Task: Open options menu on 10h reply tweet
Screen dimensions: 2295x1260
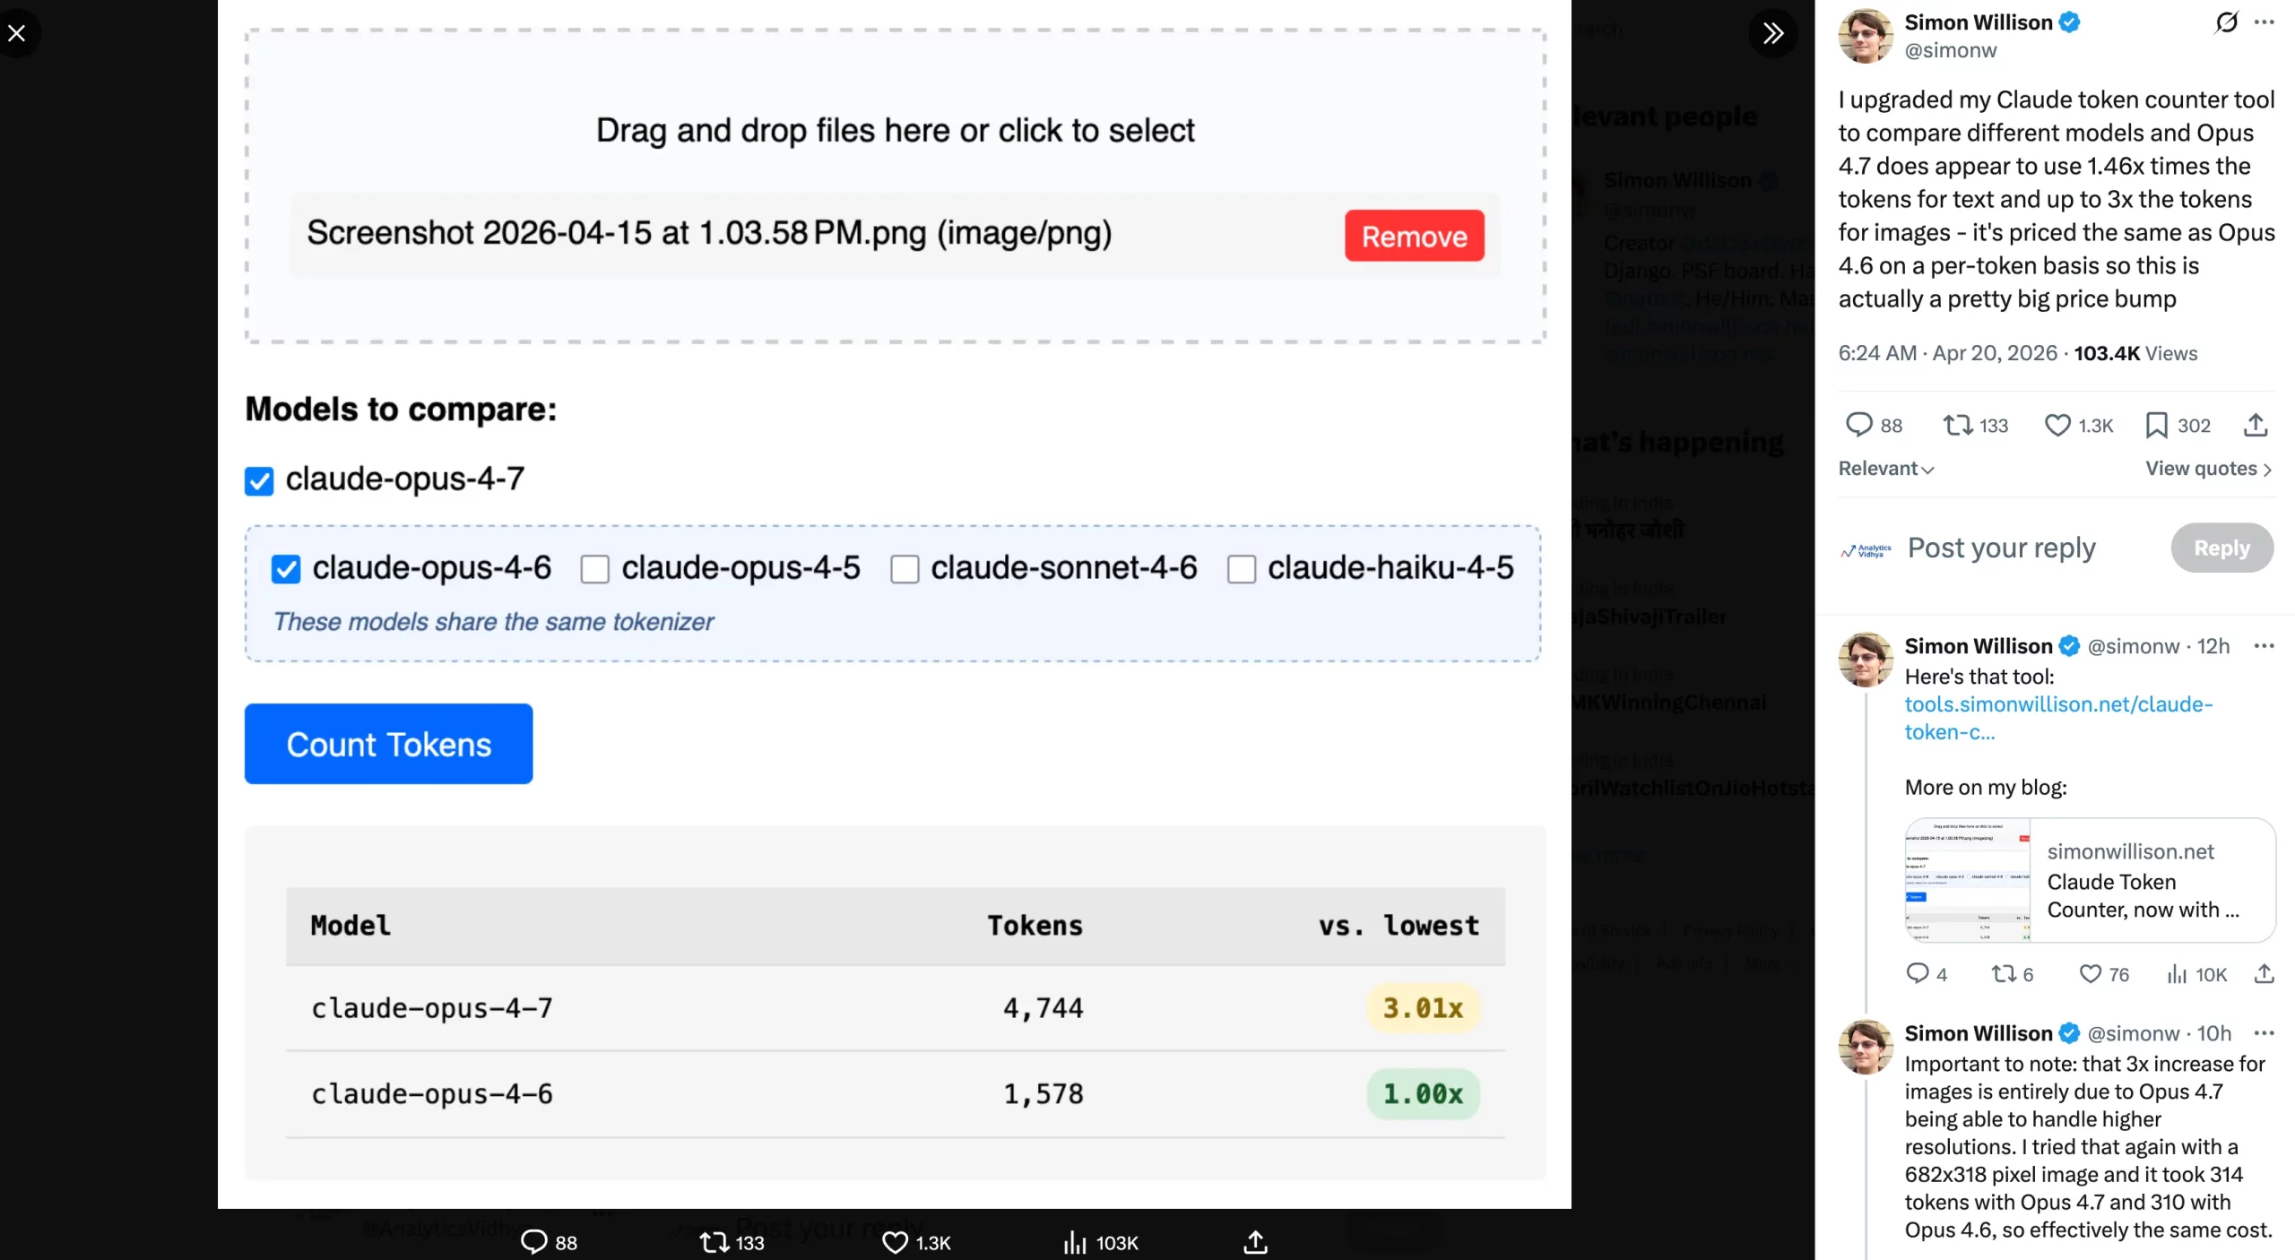Action: (2265, 1033)
